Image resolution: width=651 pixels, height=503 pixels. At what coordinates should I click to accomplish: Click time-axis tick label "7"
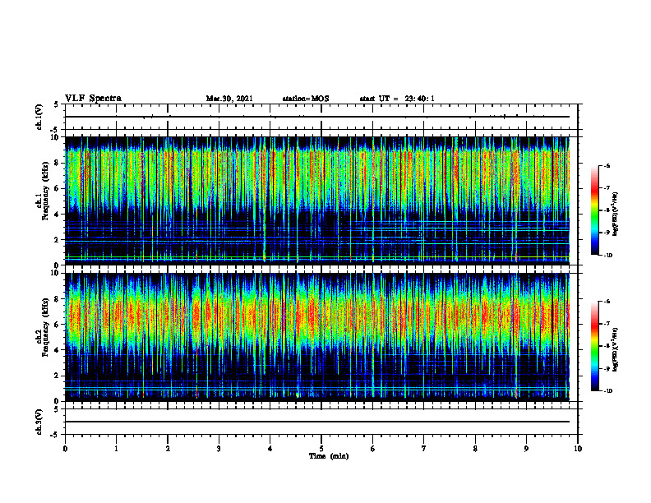point(424,449)
